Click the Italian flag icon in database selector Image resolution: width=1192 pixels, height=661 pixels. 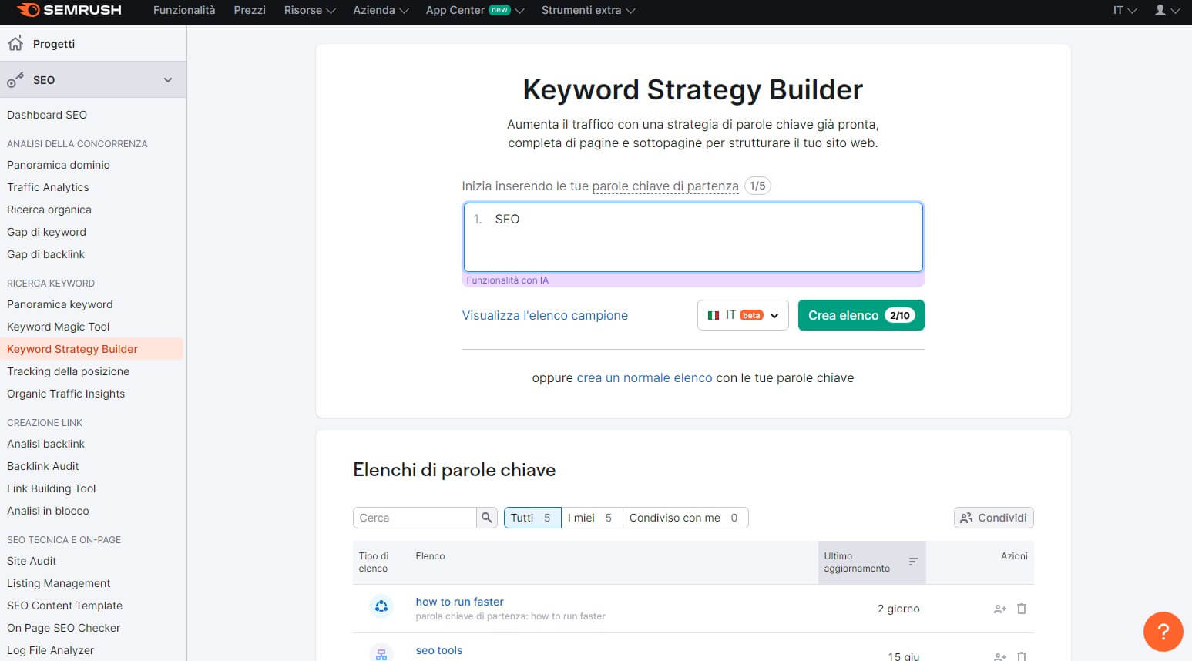click(x=714, y=315)
